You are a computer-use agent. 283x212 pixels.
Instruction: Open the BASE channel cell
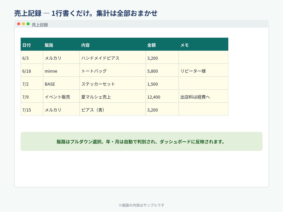pos(61,83)
